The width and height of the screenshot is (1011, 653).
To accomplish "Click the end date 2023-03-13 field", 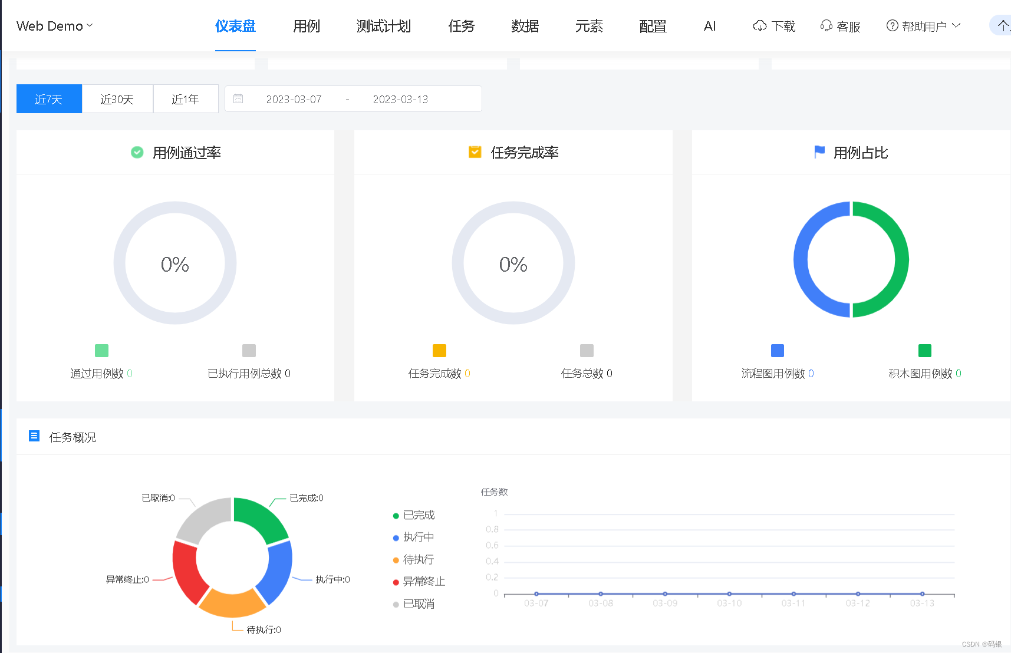I will click(x=400, y=99).
